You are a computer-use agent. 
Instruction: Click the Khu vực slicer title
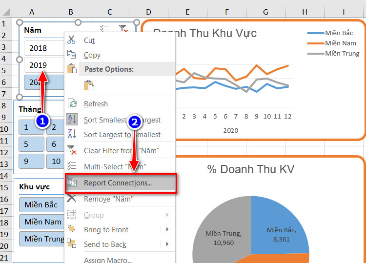(x=34, y=187)
